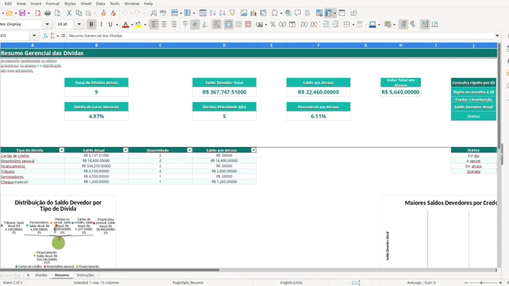Open the font size dropdown

(79, 24)
